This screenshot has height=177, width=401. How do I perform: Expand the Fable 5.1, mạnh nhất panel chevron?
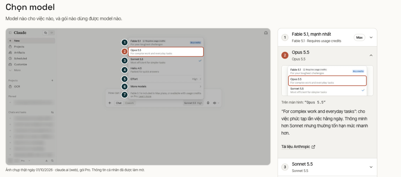(x=371, y=37)
